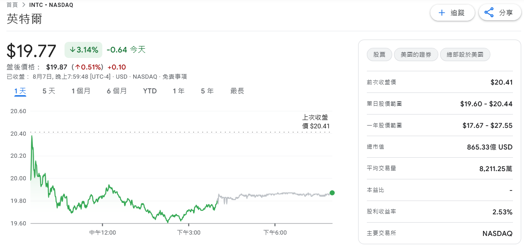Click the 股票 category chip
This screenshot has width=524, height=247.
coord(379,55)
